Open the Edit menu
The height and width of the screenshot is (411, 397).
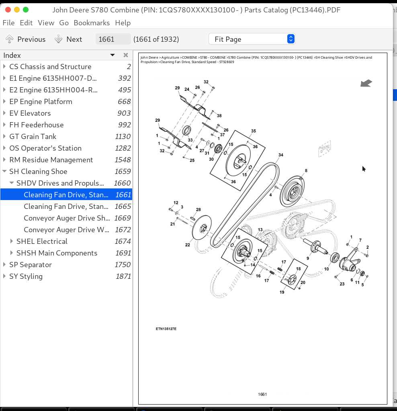(x=26, y=23)
